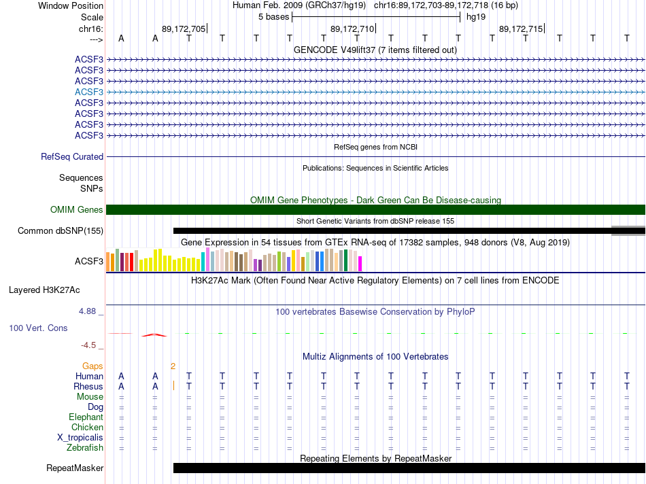Open Layered H3K27Ac track label

coord(44,290)
